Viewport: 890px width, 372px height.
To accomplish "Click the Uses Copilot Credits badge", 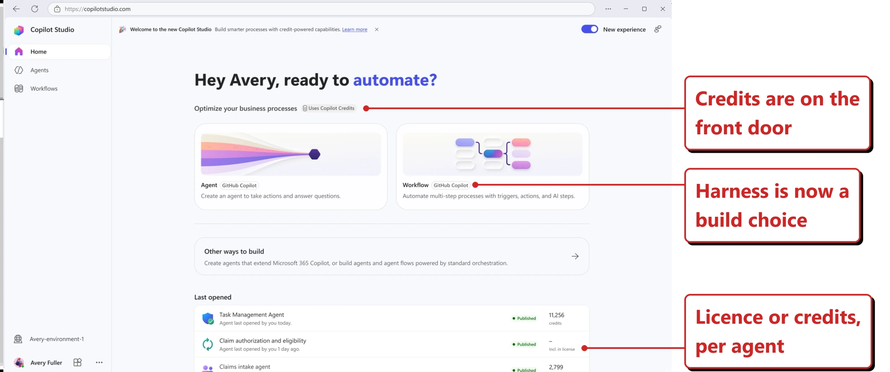I will (x=329, y=108).
